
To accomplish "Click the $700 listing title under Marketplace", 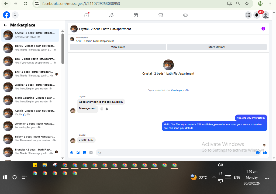I will pos(95,41).
